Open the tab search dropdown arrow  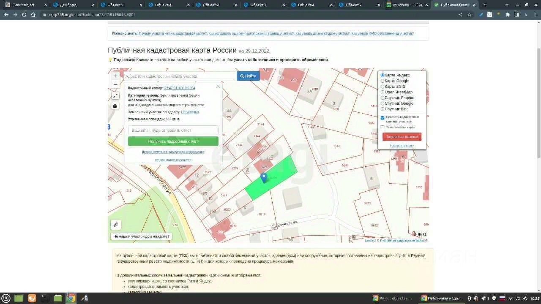(507, 5)
